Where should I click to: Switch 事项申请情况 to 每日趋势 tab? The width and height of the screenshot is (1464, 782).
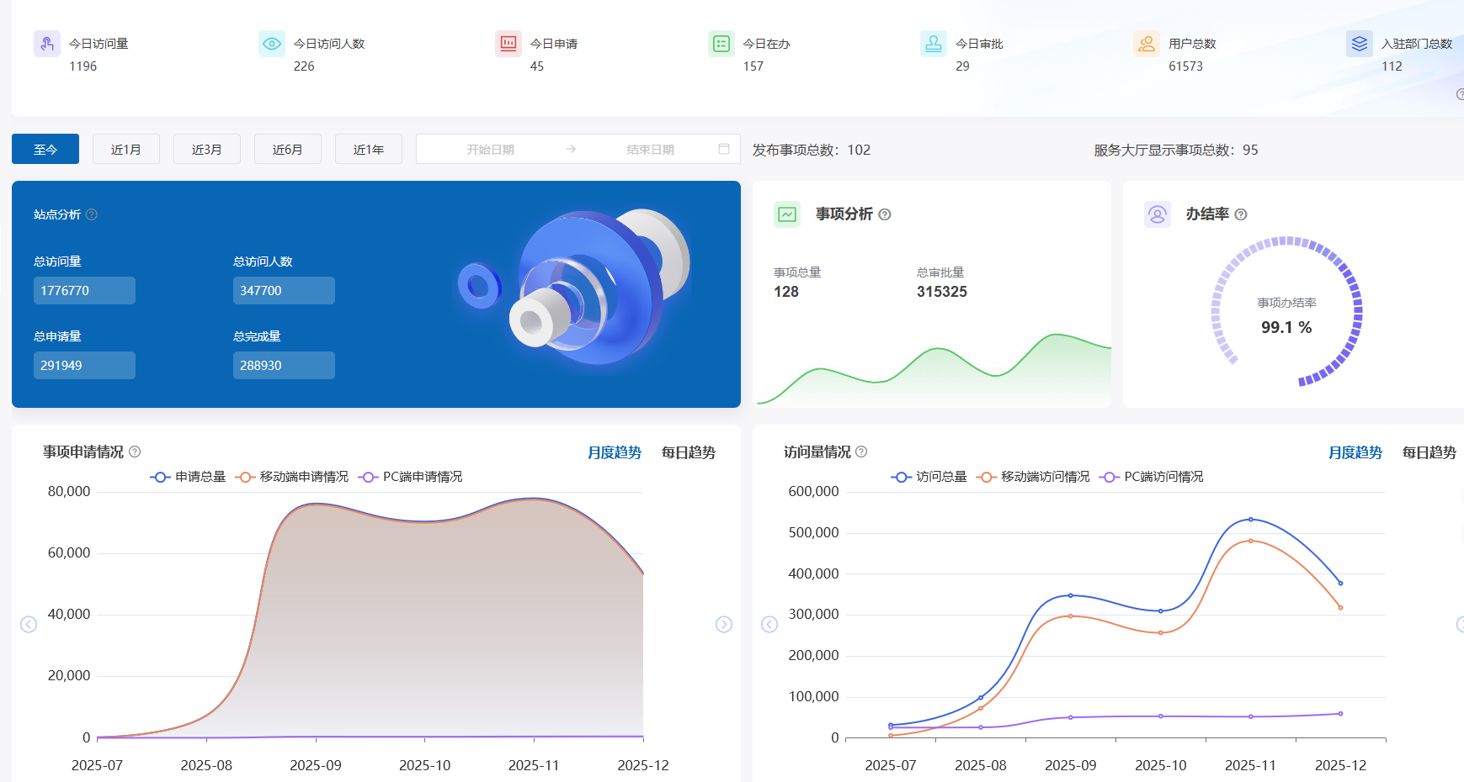[x=688, y=452]
